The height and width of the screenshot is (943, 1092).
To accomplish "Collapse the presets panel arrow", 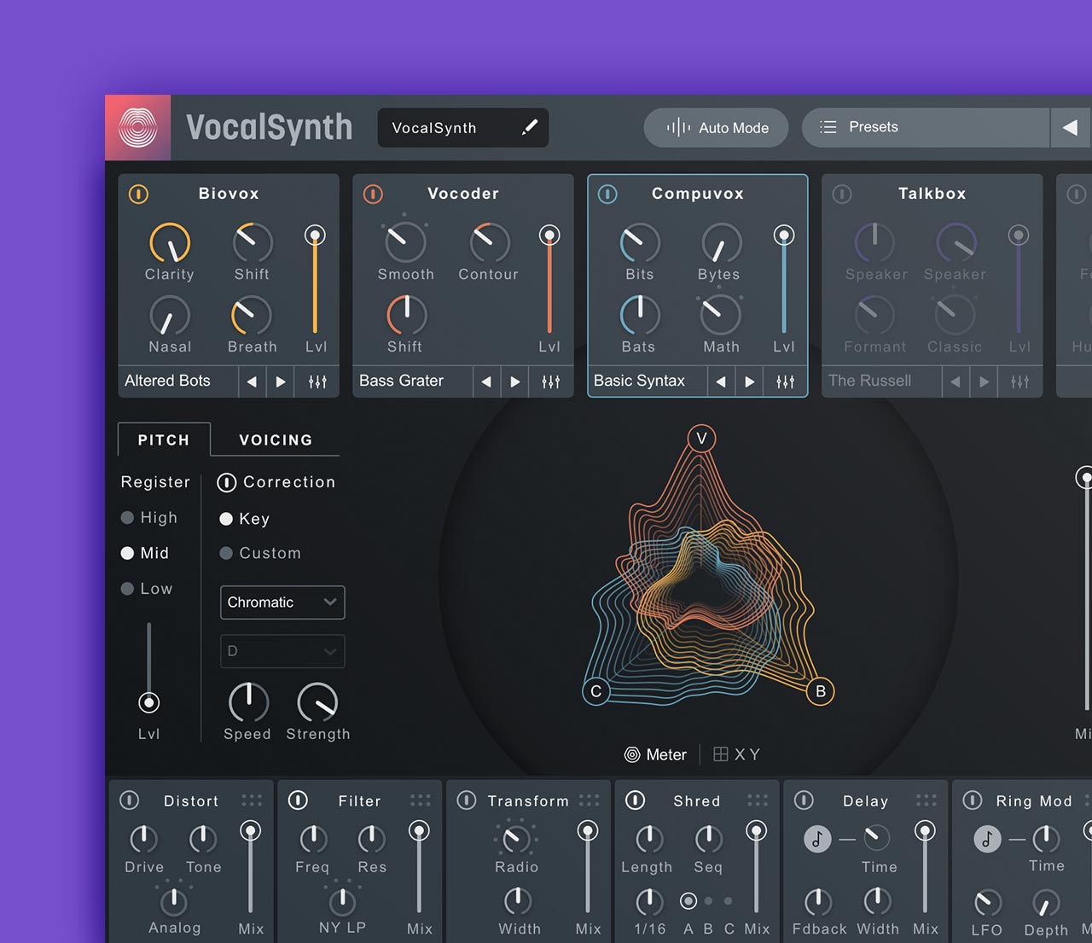I will click(1070, 127).
